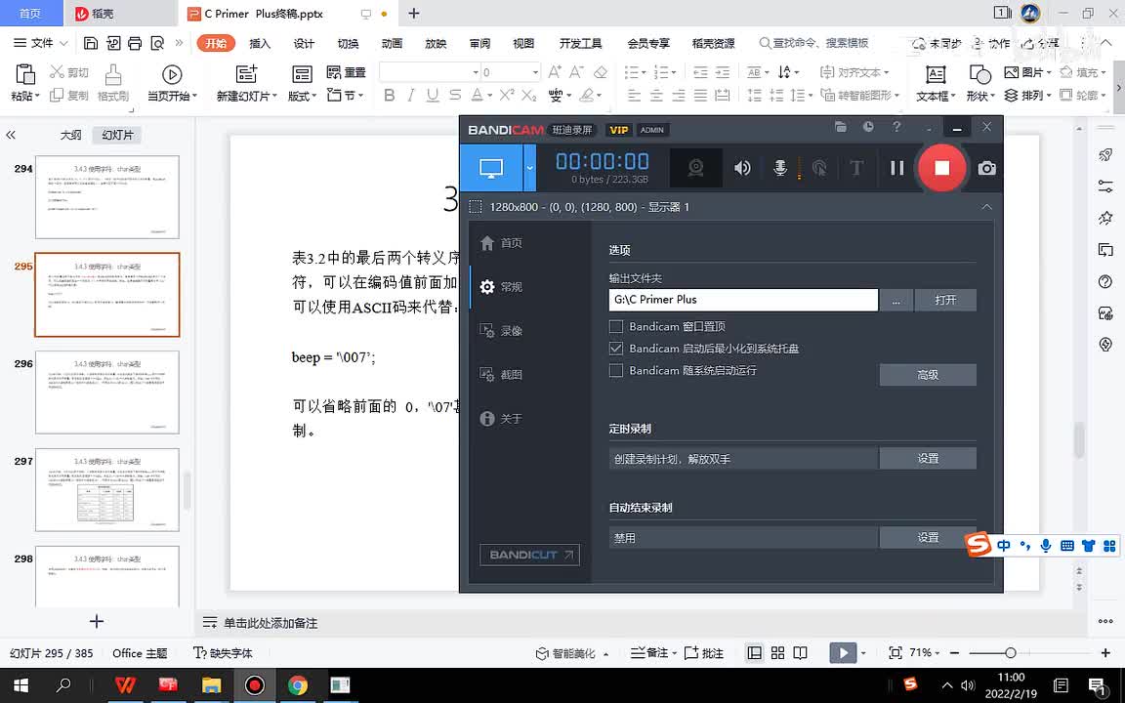Toggle the Bandicam microphone icon
Viewport: 1125px width, 703px height.
click(780, 168)
